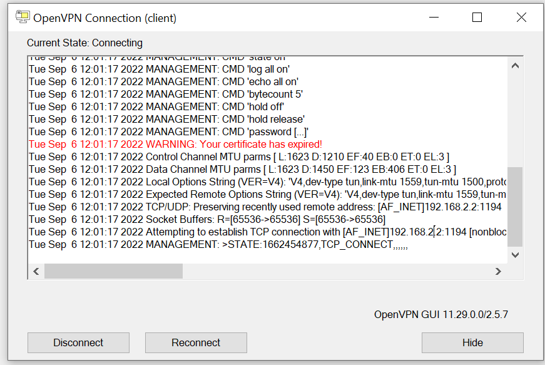Image resolution: width=545 pixels, height=365 pixels.
Task: Click the CMD 'hold release' log entry
Action: tap(156, 119)
